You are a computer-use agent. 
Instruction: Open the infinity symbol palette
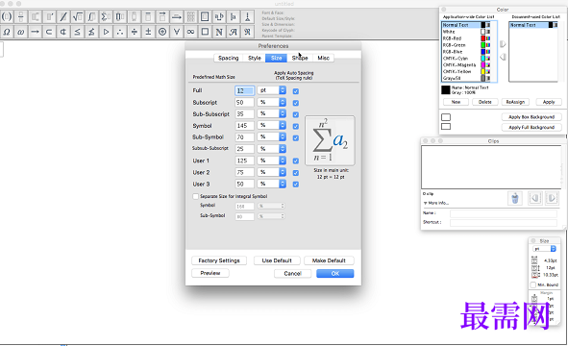click(190, 32)
